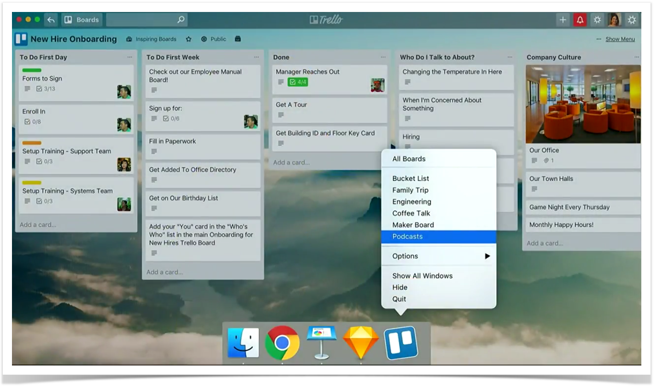The image size is (657, 388).
Task: Click the green label on Forms to Sign
Action: pos(32,70)
